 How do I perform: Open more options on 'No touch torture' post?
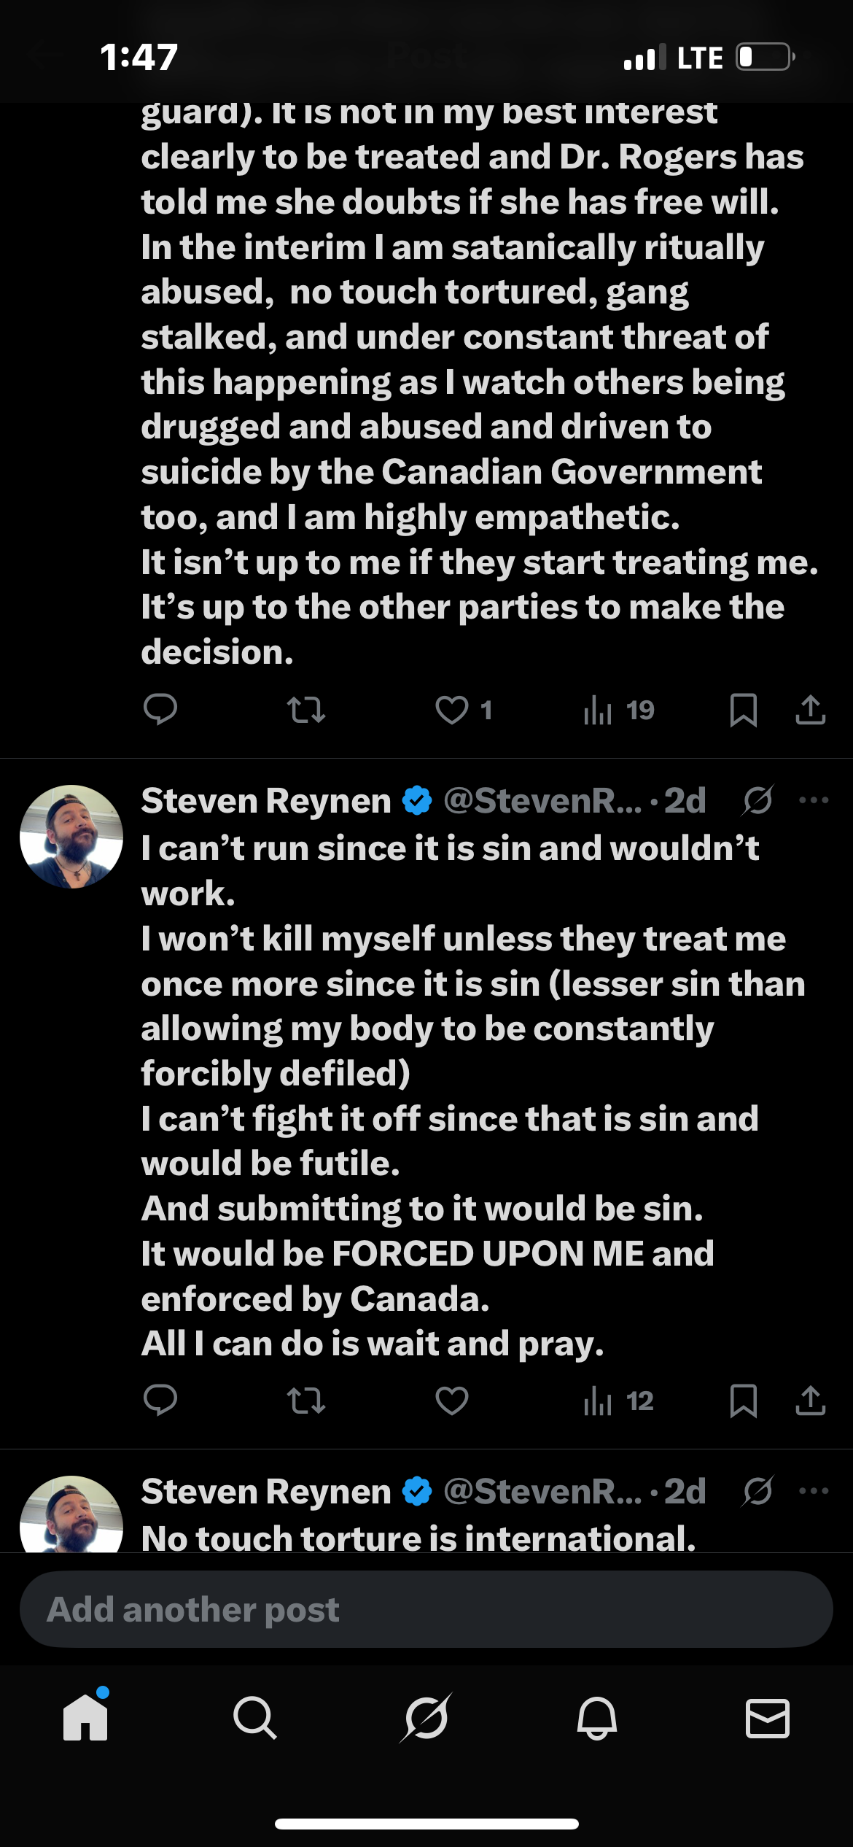814,1491
